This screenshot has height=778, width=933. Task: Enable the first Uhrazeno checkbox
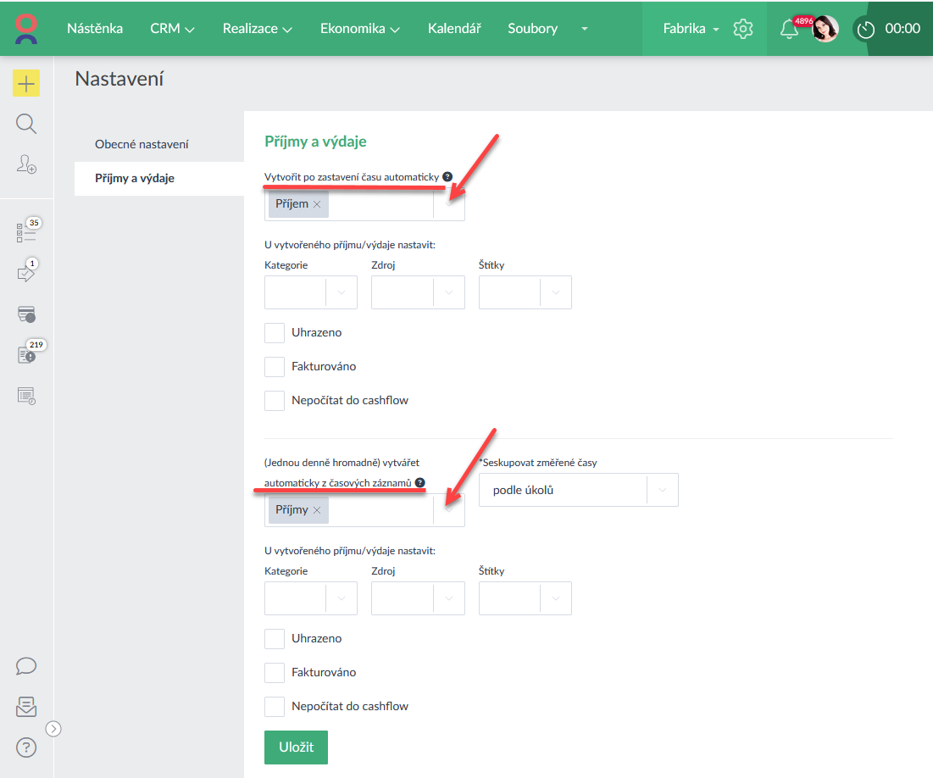(x=275, y=333)
